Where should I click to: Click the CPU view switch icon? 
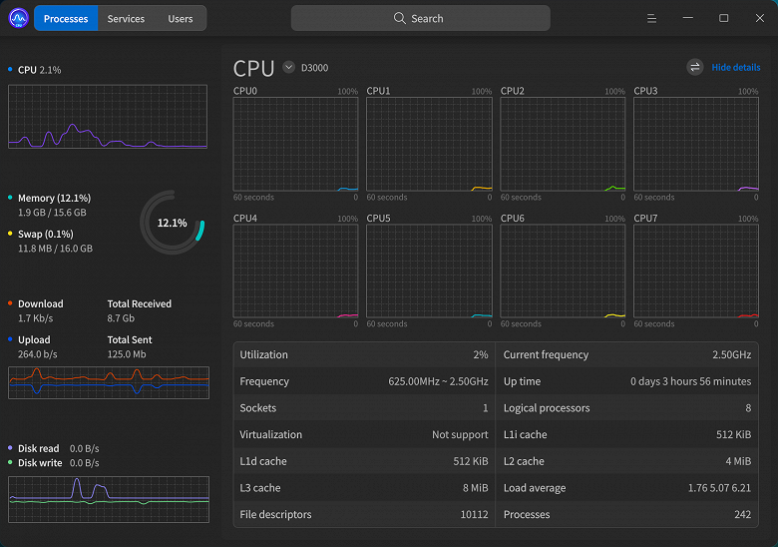coord(695,68)
